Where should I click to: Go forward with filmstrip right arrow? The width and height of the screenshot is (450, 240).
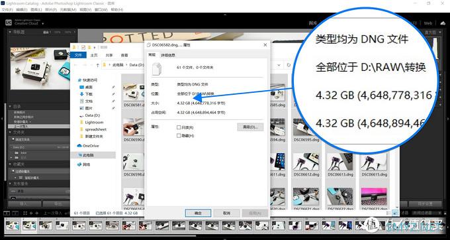37,213
